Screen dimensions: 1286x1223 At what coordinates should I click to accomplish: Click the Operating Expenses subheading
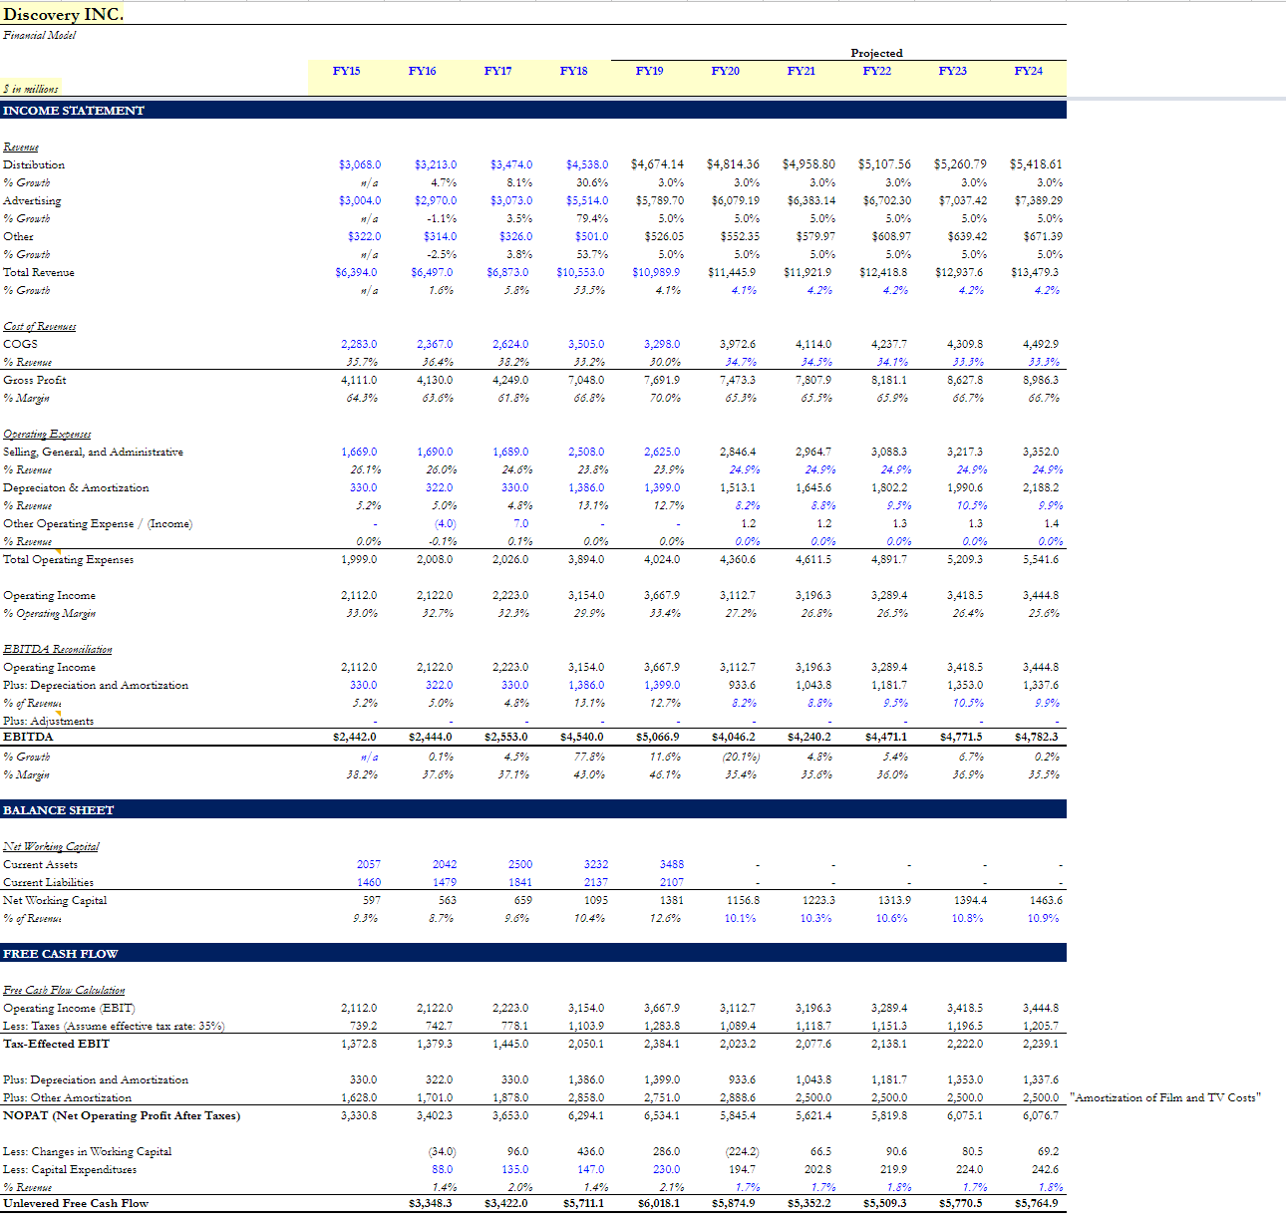(47, 434)
